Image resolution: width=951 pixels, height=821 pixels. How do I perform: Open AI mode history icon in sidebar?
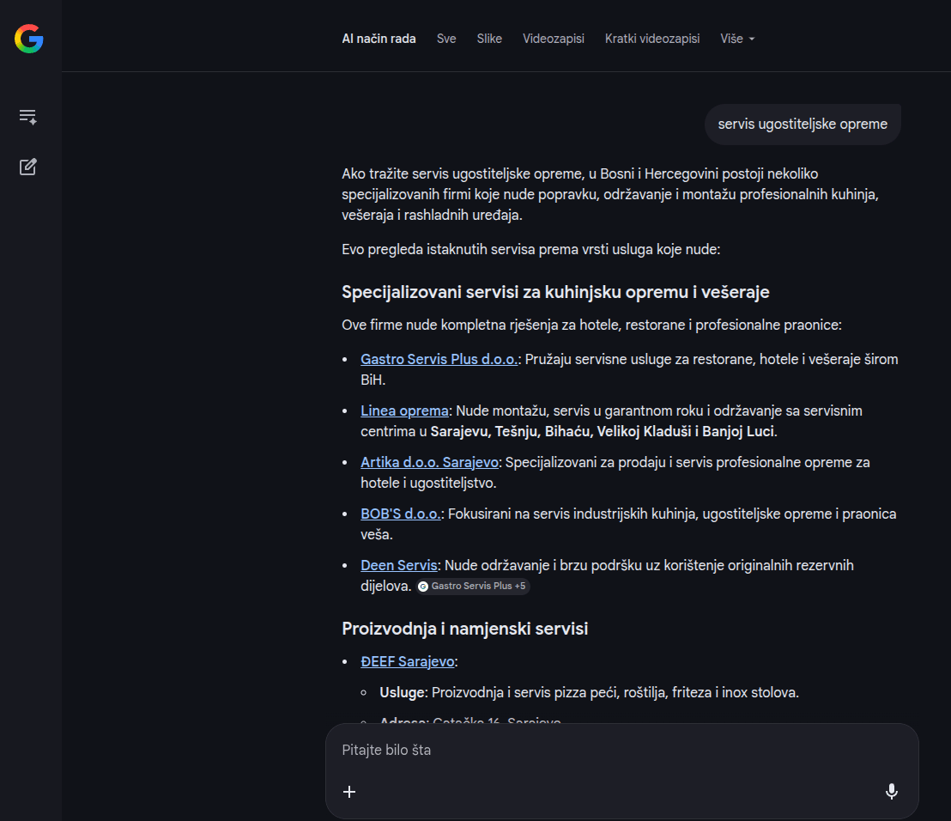point(28,117)
